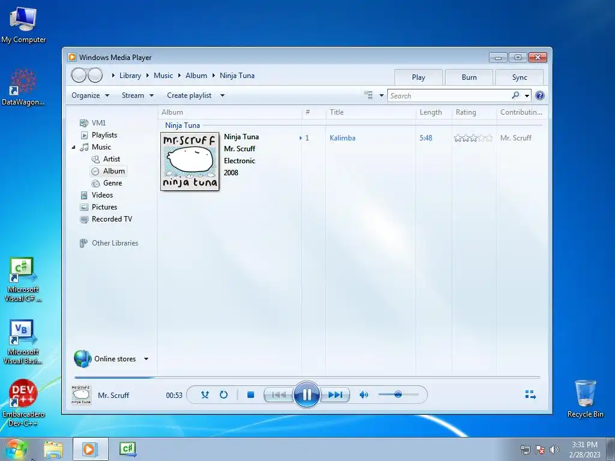Switch to Now Playing view
Viewport: 615px width, 461px height.
pyautogui.click(x=530, y=394)
